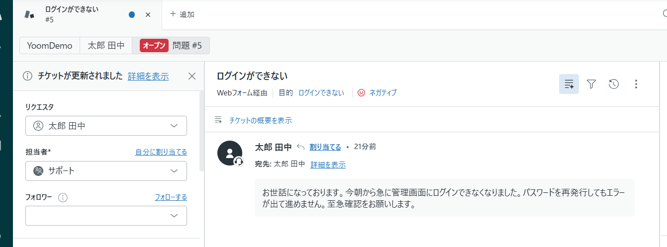The width and height of the screenshot is (667, 247).
Task: Expand the フォロワー dropdown field
Action: coord(106,216)
